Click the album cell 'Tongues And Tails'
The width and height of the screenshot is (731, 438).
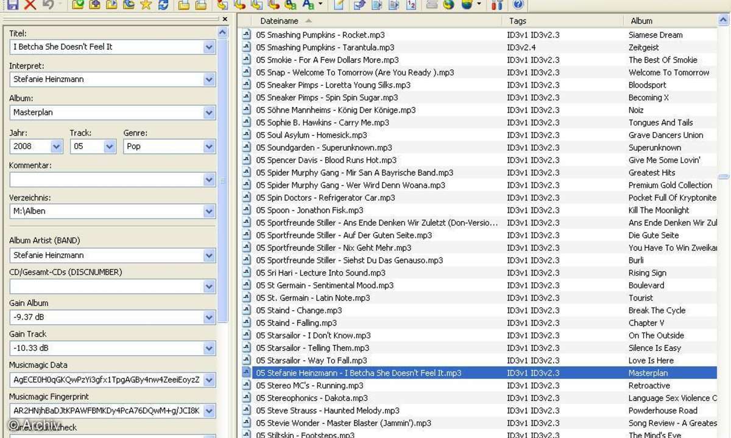(661, 122)
